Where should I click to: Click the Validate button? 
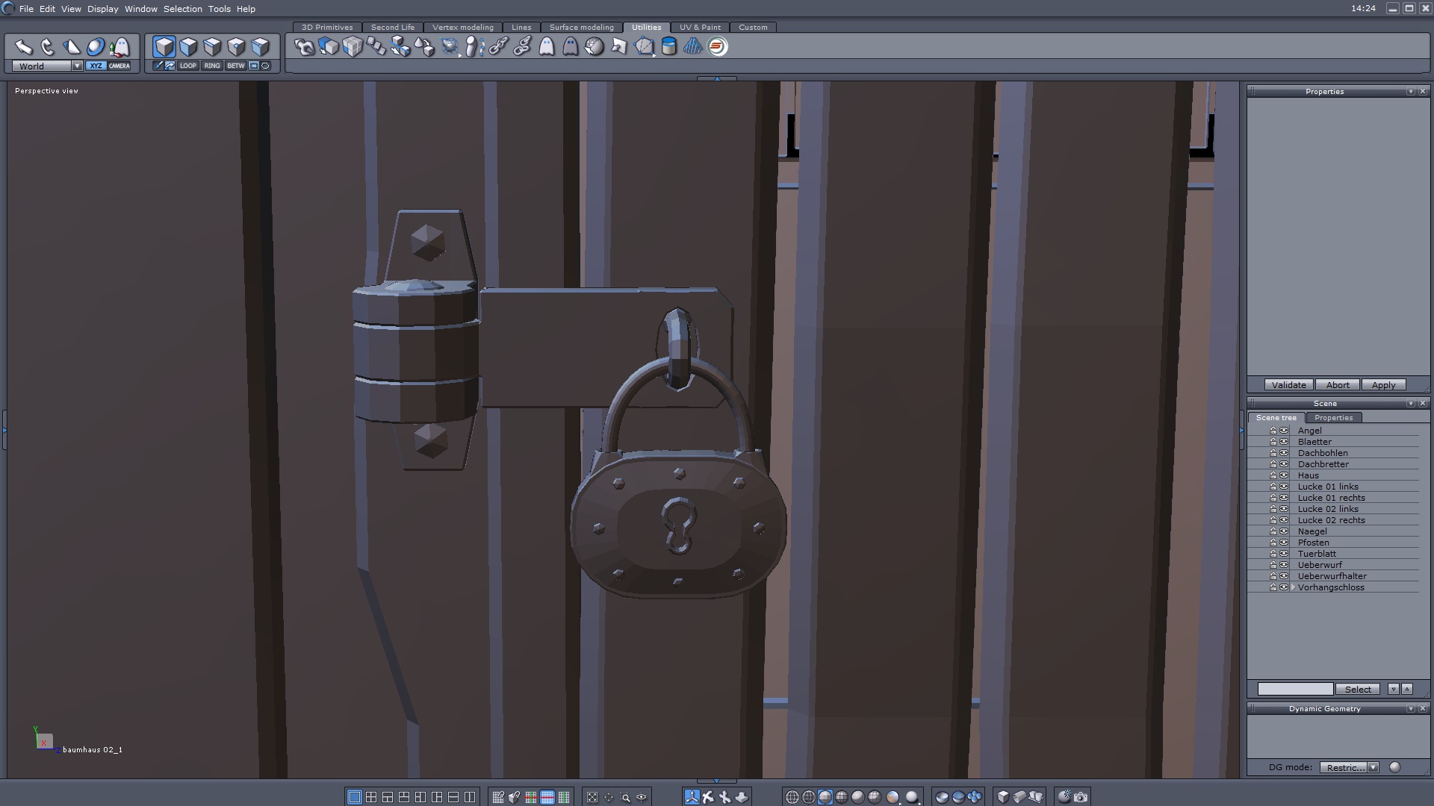click(x=1288, y=385)
